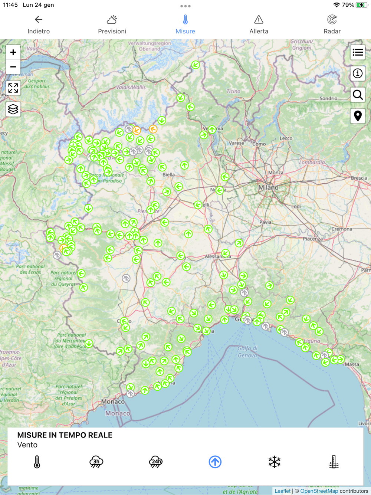371x495 pixels.
Task: Open the map info legend
Action: point(358,73)
